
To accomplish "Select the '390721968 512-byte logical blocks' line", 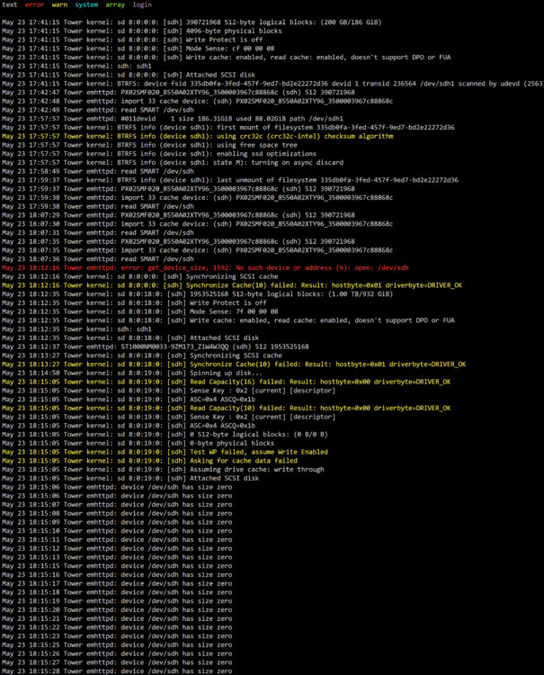I will (192, 22).
